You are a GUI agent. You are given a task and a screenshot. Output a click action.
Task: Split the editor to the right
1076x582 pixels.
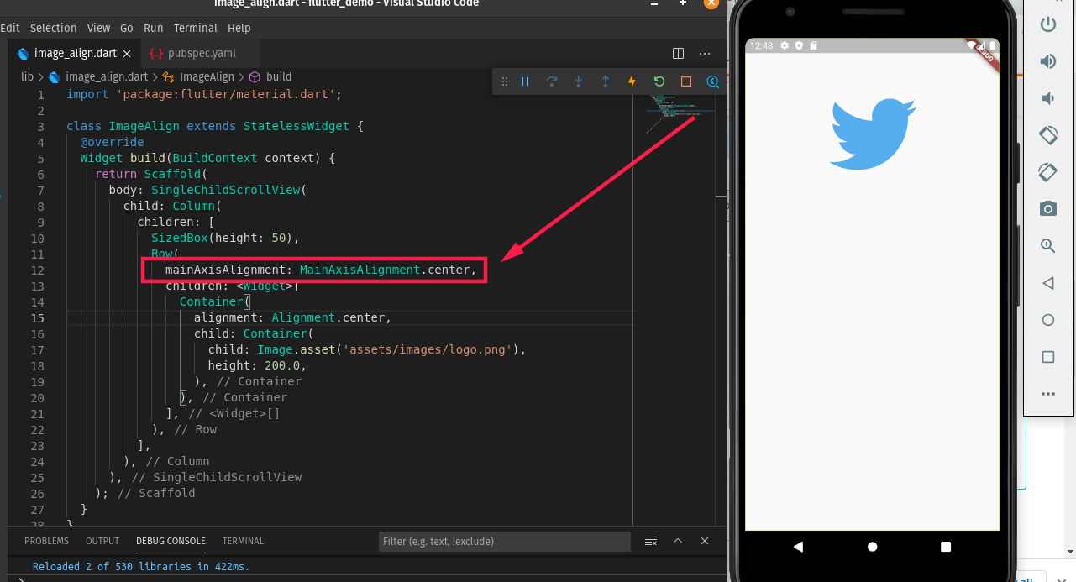coord(679,53)
